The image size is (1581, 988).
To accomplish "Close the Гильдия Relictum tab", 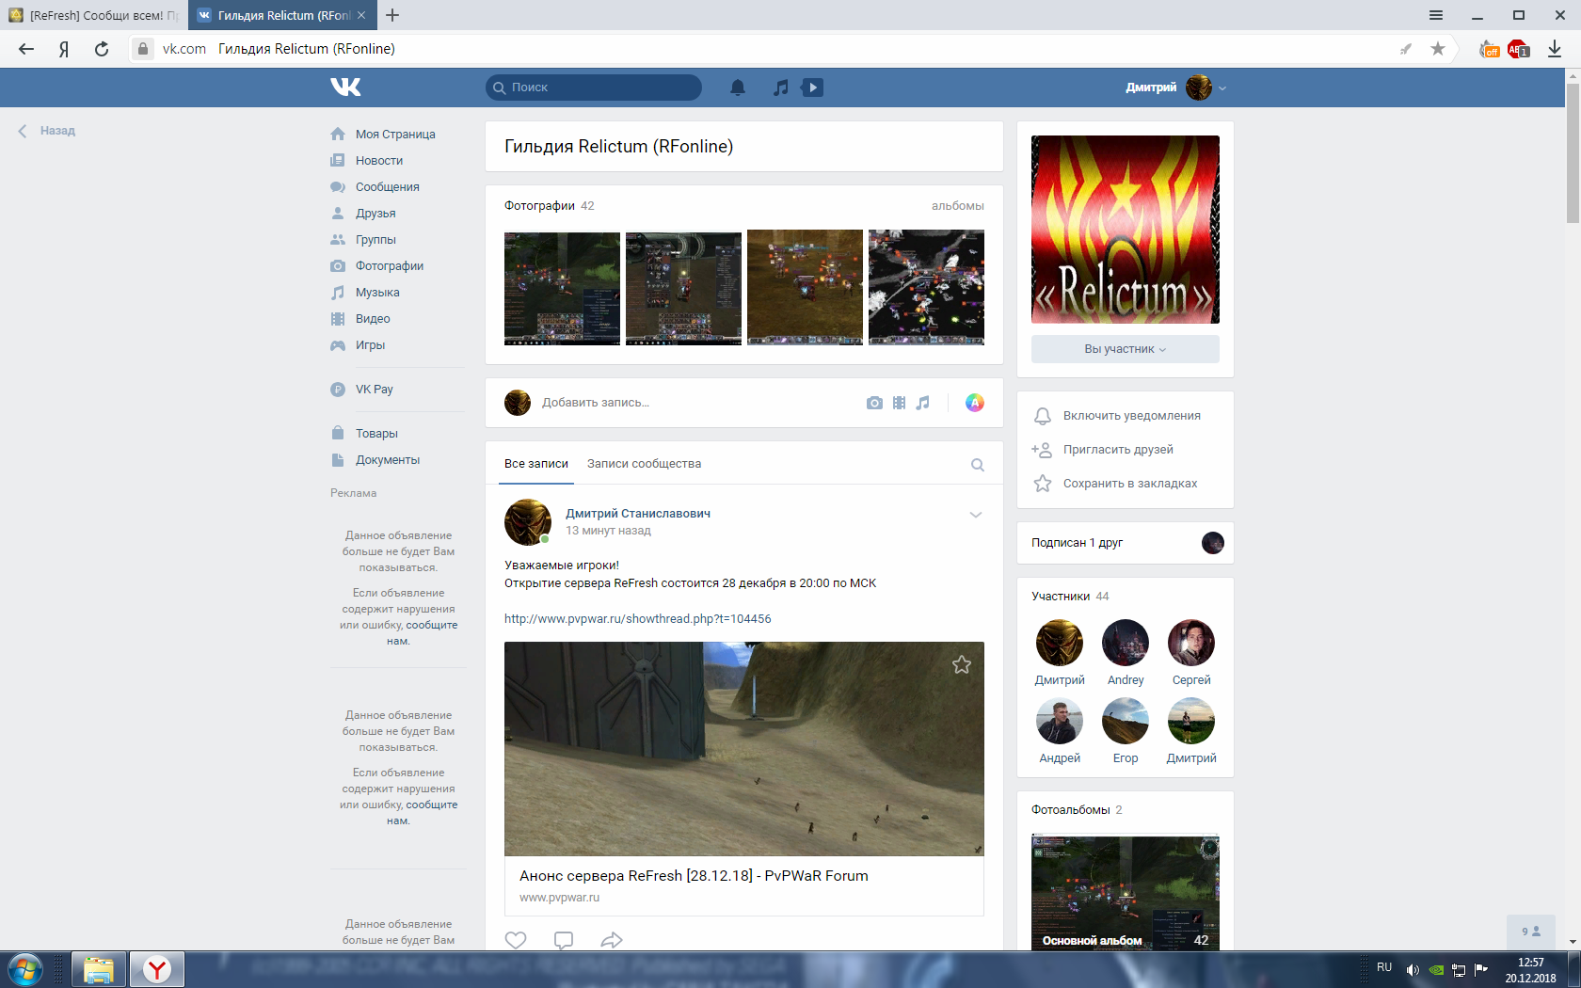I will tap(361, 15).
